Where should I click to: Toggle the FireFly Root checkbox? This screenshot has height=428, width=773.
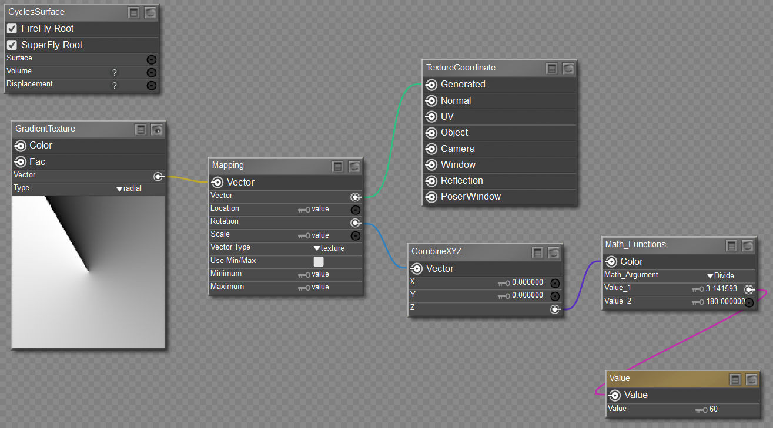point(12,28)
